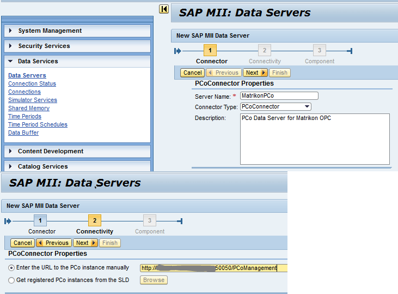The width and height of the screenshot is (398, 294).
Task: Click the Server Name input field
Action: (279, 96)
